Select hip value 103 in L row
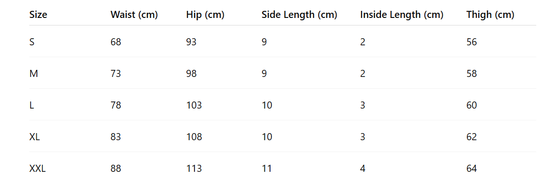Screen dimensions: 541x194 click(x=194, y=105)
